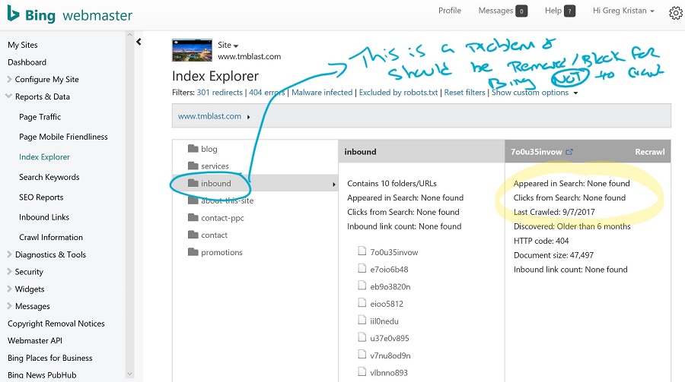The image size is (685, 382).
Task: Click the Recrawl button
Action: click(x=650, y=152)
